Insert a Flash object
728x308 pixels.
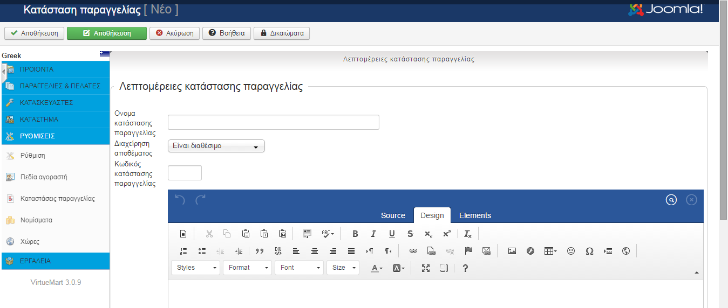click(x=530, y=251)
